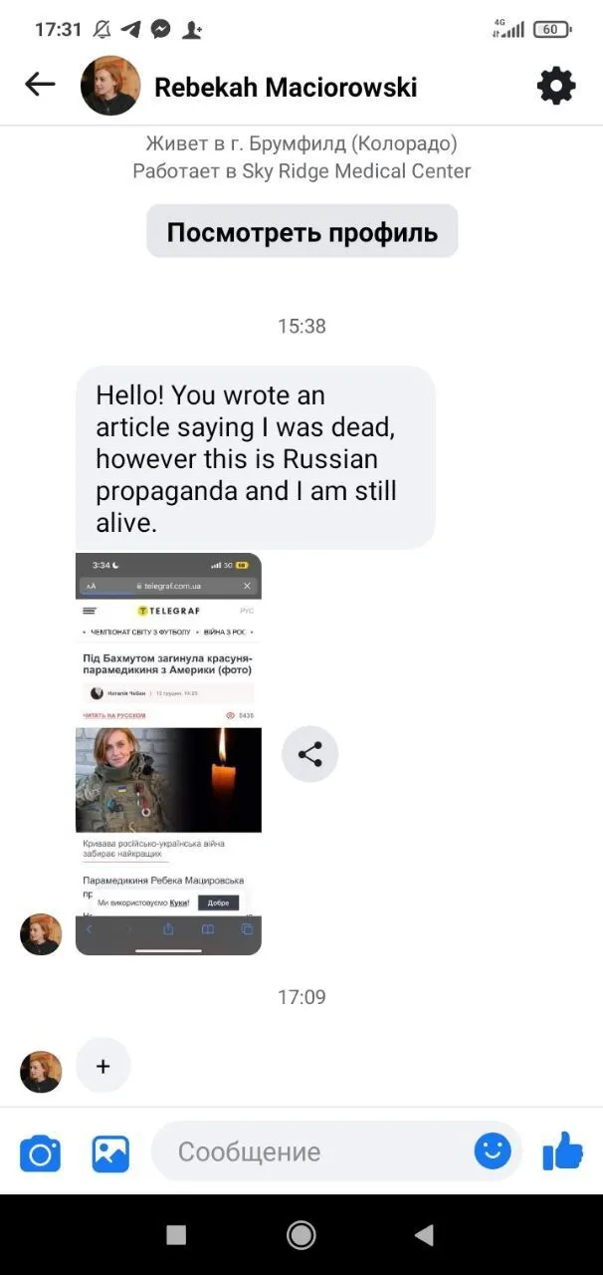Click the Посмотреть профиль button

pos(302,232)
